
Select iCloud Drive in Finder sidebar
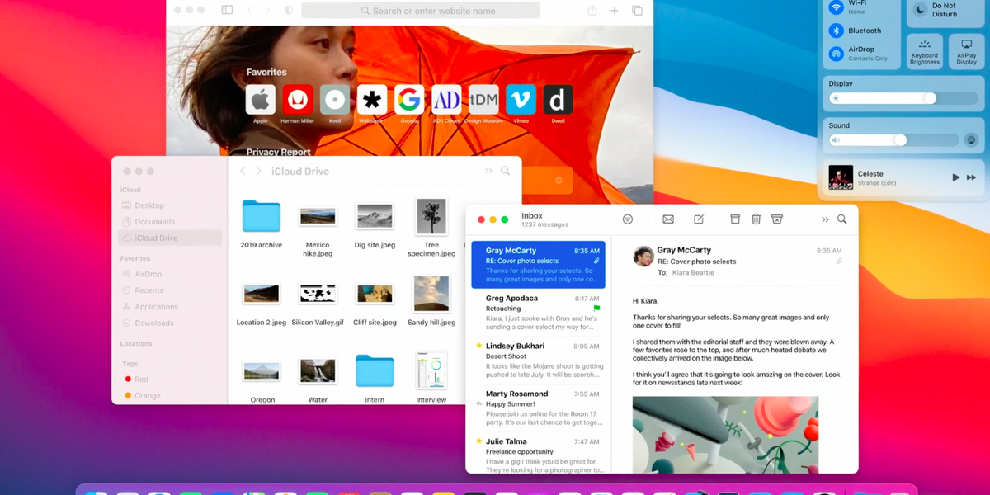[170, 238]
